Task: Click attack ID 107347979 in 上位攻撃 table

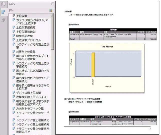Action: [x=74, y=34]
